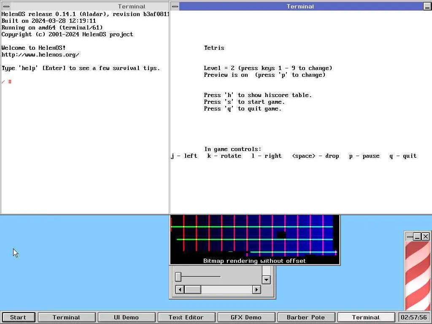Click the 'Level = 2' line in Tetris
Viewport: 432px width, 324px height.
268,68
